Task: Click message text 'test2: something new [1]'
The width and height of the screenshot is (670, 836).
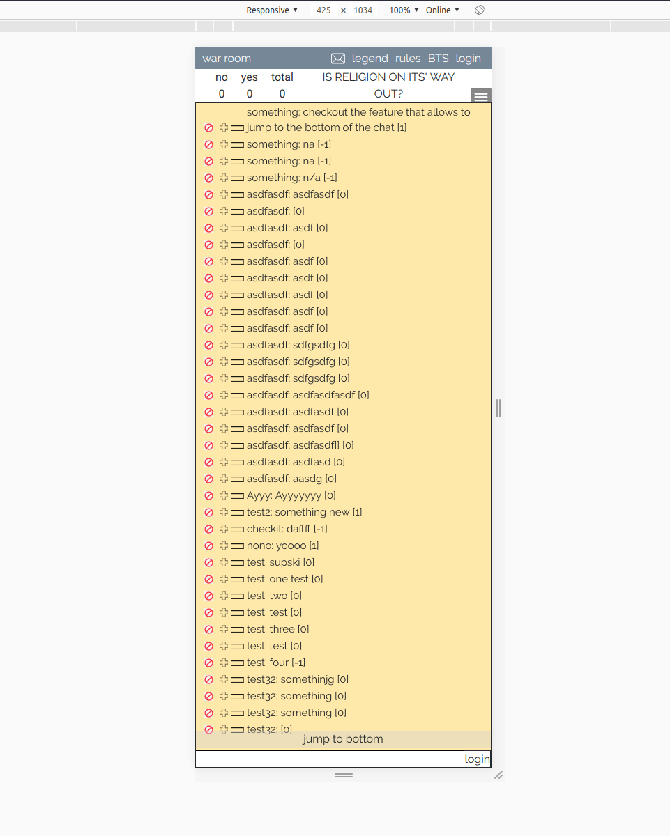Action: coord(305,512)
